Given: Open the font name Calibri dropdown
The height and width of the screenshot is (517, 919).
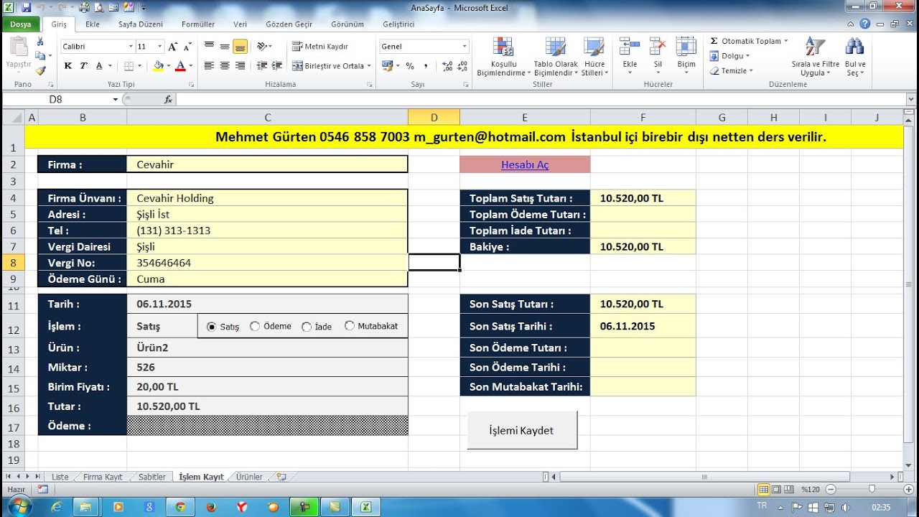Looking at the screenshot, I should [131, 46].
